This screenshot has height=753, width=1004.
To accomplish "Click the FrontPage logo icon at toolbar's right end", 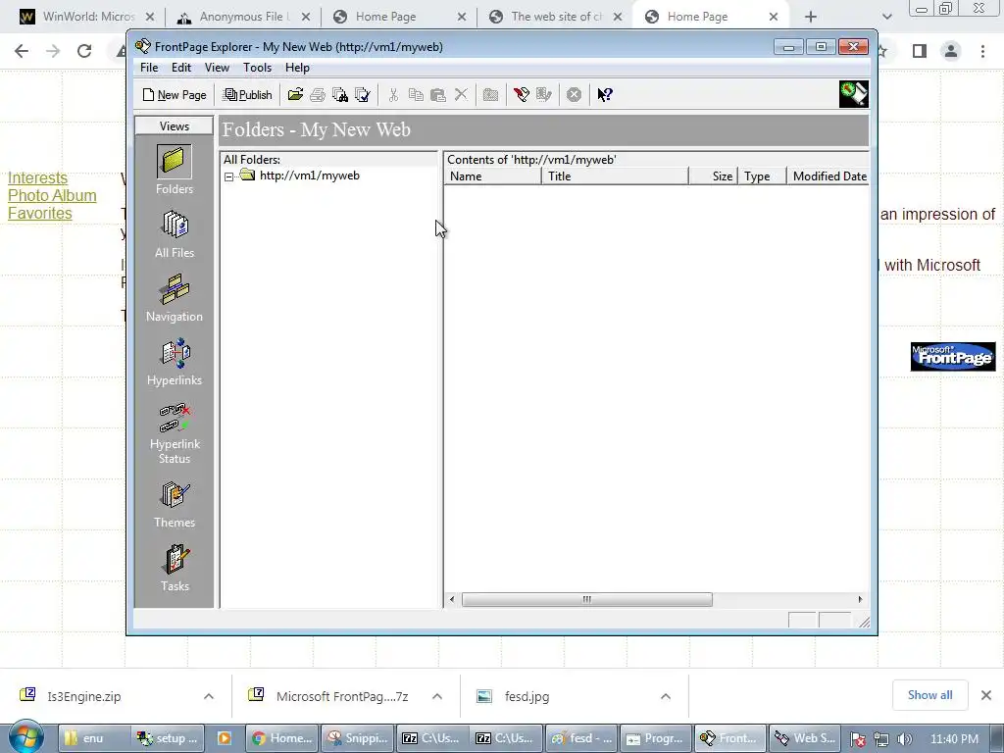I will coord(854,94).
